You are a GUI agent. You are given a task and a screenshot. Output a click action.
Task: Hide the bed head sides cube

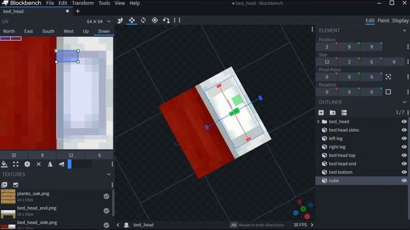[x=404, y=130]
